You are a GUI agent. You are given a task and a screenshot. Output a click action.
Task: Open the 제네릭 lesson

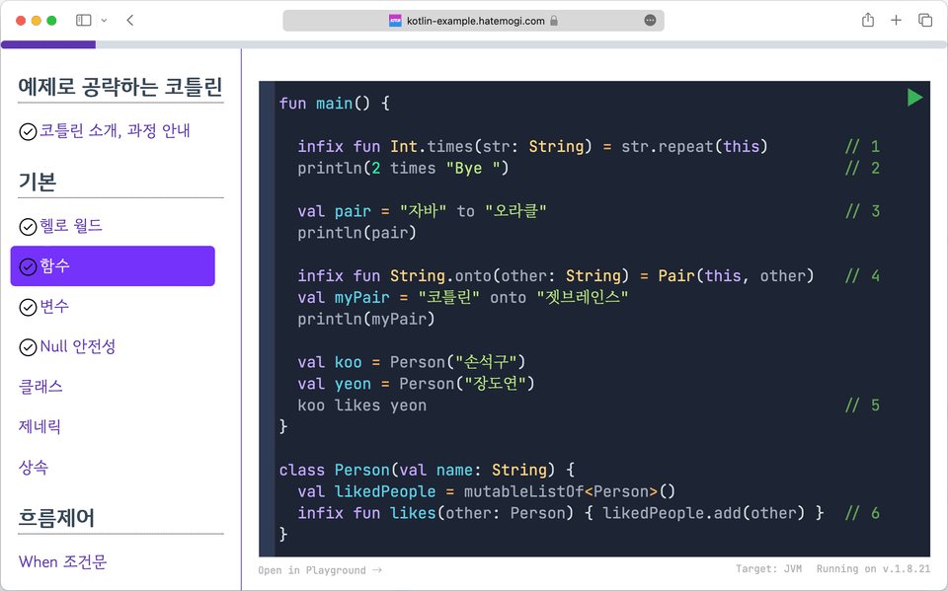pos(39,426)
